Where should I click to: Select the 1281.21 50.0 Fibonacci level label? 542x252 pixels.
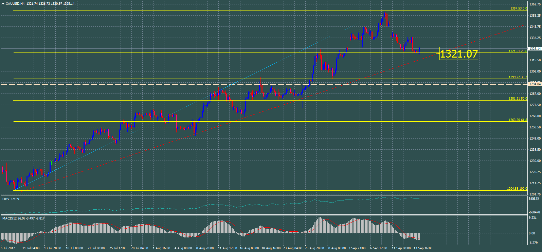518,99
